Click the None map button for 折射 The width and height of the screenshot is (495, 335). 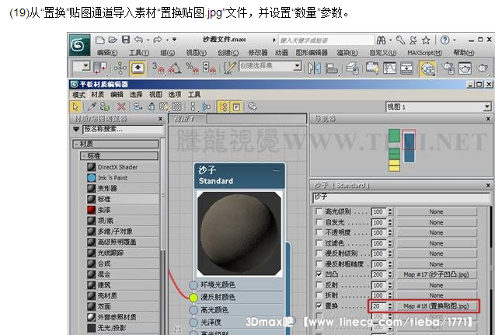point(436,295)
